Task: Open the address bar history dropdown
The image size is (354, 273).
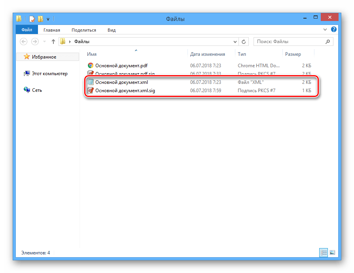Action: pyautogui.click(x=235, y=42)
